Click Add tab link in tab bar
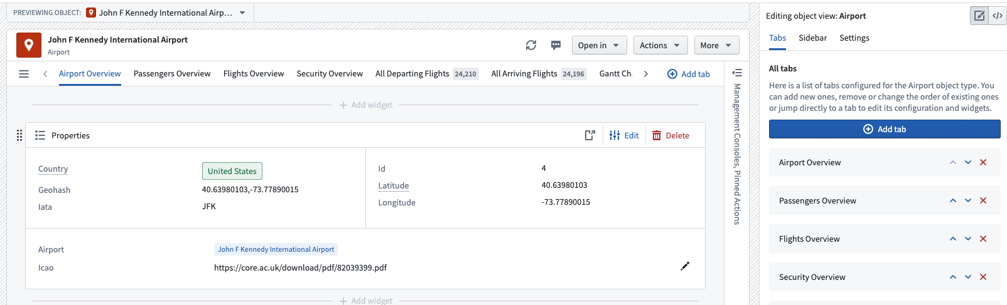 [x=689, y=74]
